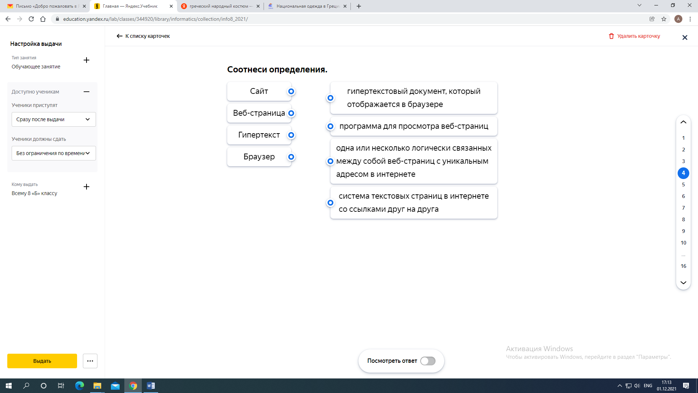Viewport: 698px width, 393px height.
Task: Open the more options button beside Выдать
Action: coord(90,361)
